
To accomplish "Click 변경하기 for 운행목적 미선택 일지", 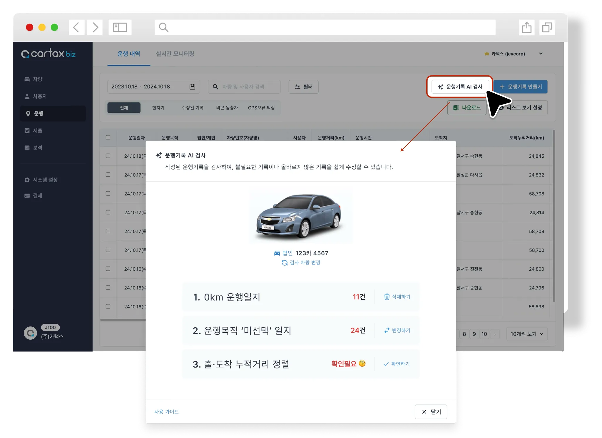I will click(397, 330).
